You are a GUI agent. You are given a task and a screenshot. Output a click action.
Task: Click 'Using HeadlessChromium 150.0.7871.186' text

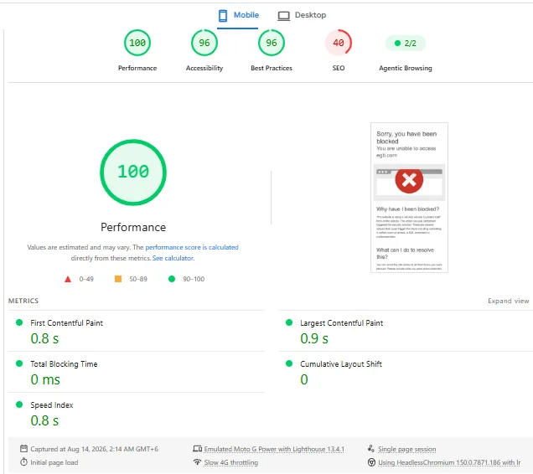[449, 462]
